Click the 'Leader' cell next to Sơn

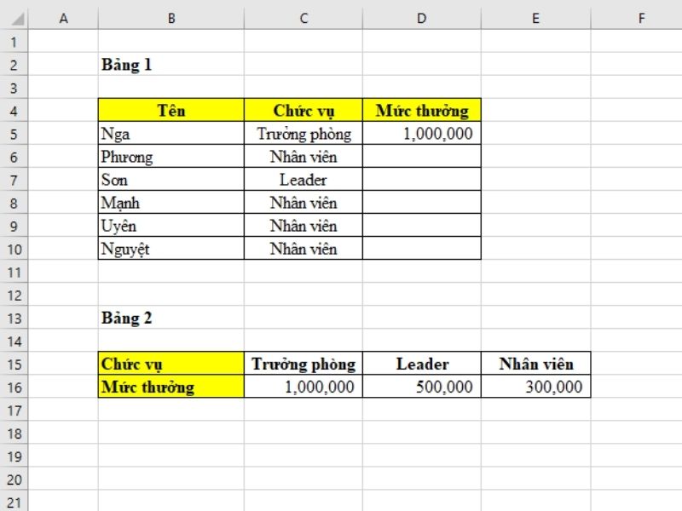(x=303, y=180)
